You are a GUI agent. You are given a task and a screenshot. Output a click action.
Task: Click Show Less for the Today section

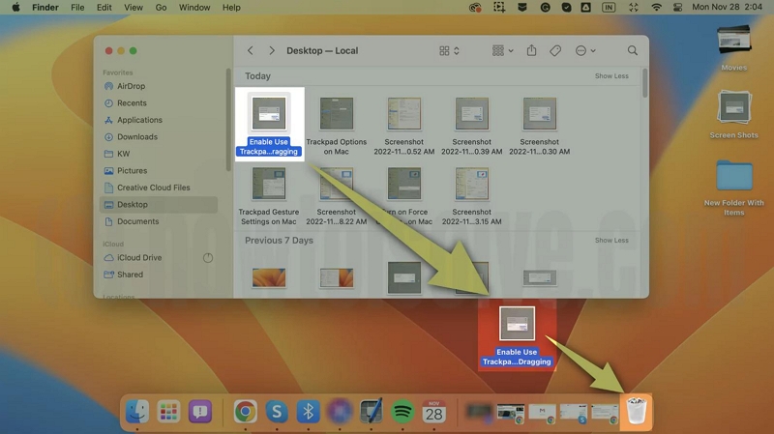coord(611,76)
